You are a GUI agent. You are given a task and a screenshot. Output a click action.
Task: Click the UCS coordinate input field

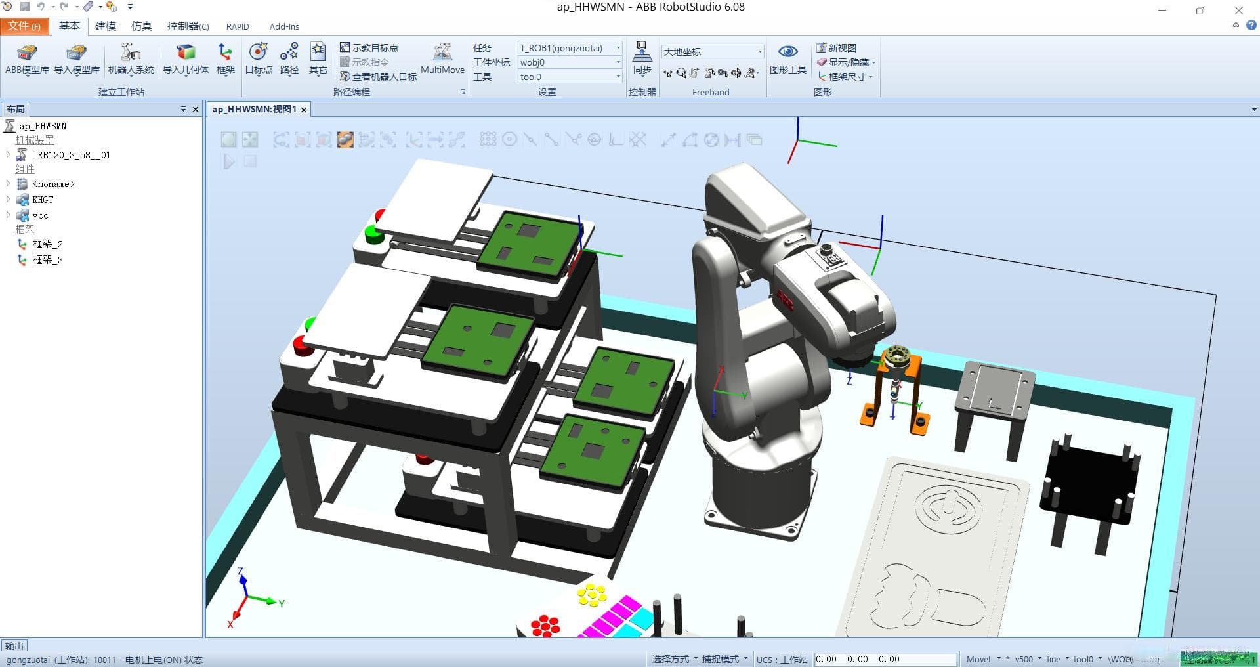[x=885, y=659]
